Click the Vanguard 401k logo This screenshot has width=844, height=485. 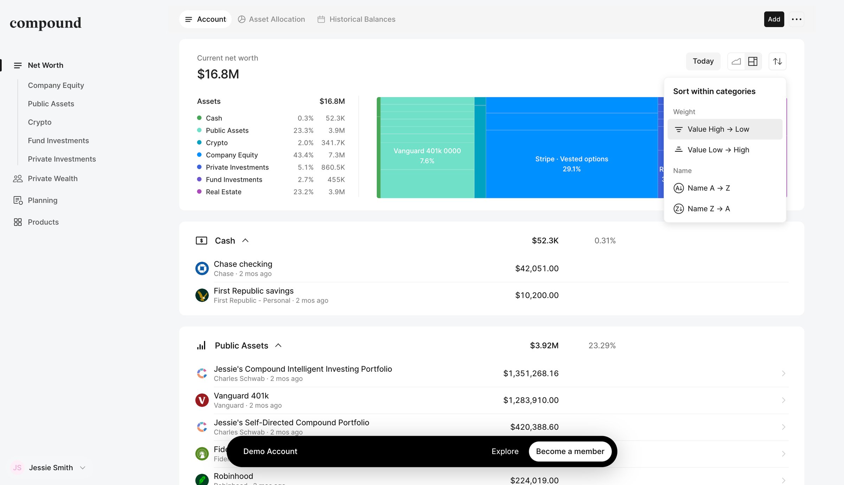(x=202, y=400)
